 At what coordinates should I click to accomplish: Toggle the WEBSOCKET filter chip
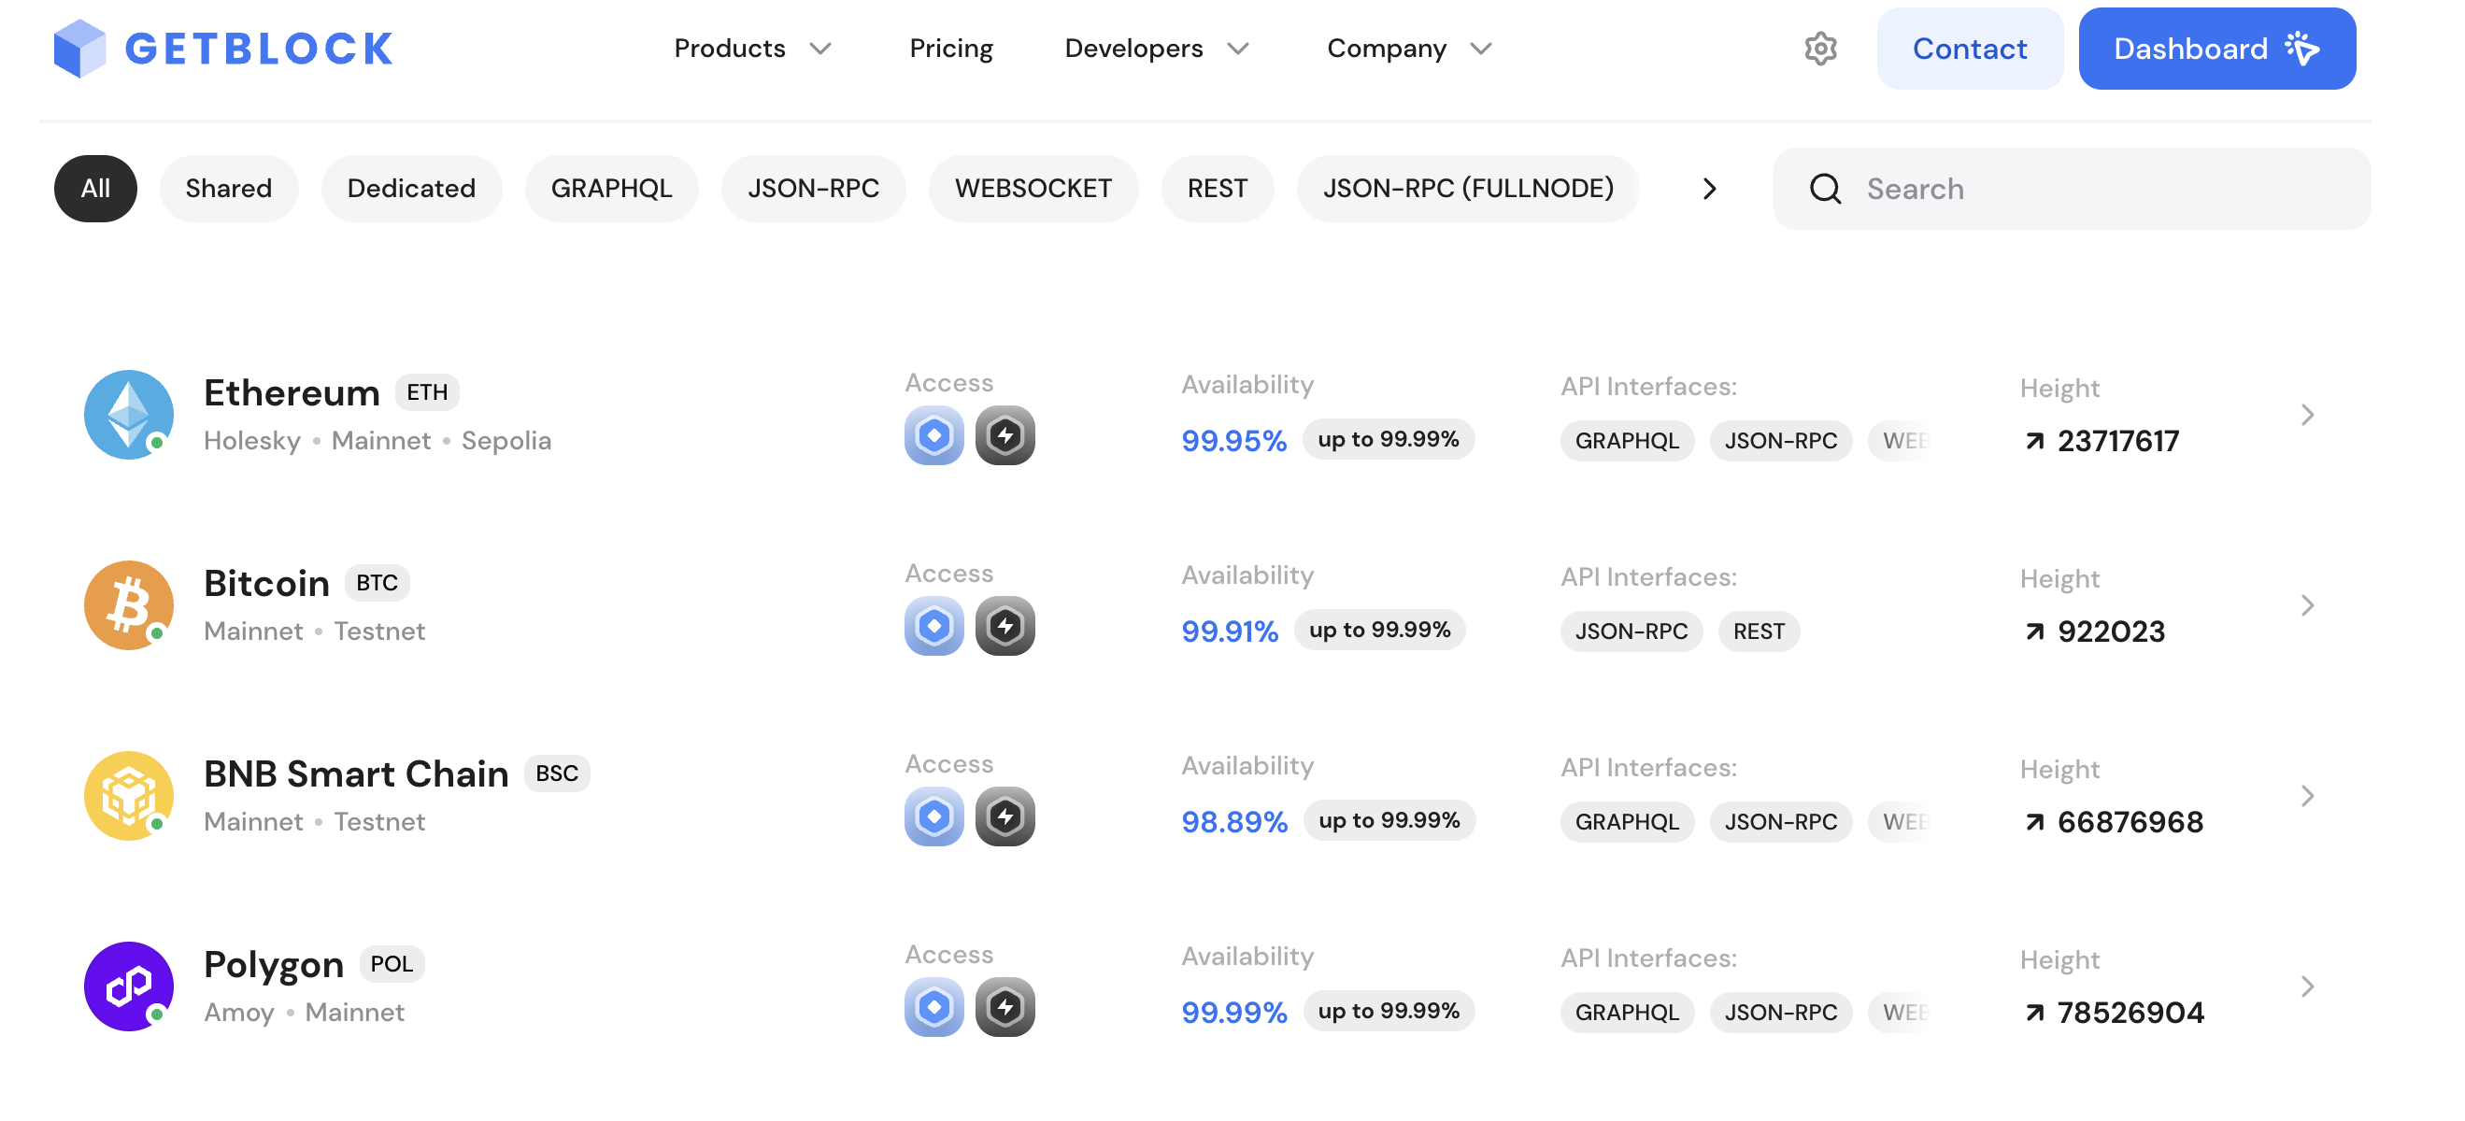[1033, 189]
